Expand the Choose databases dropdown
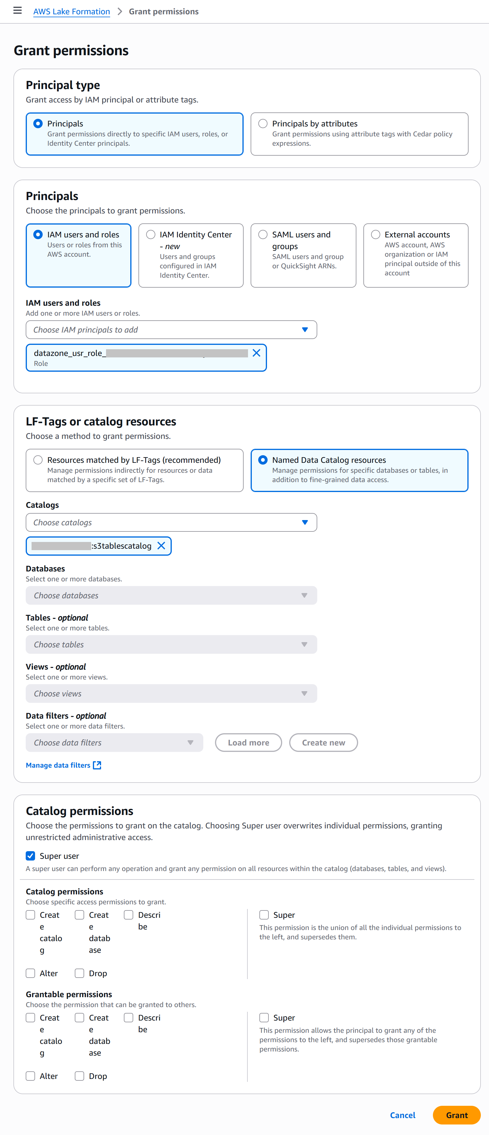This screenshot has width=489, height=1135. 171,595
